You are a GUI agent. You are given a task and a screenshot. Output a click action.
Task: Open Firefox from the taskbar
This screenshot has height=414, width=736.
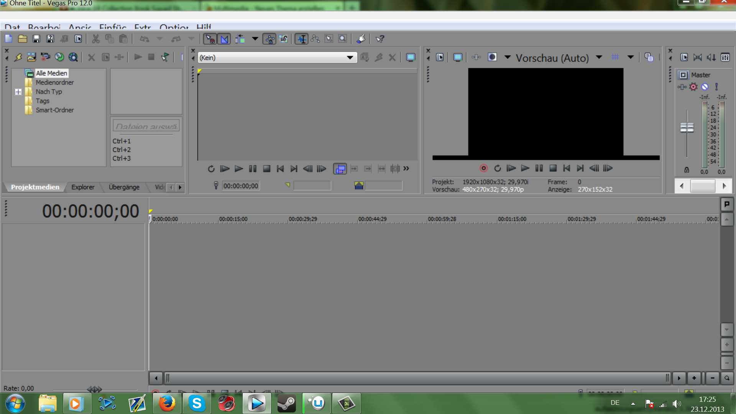pyautogui.click(x=167, y=403)
